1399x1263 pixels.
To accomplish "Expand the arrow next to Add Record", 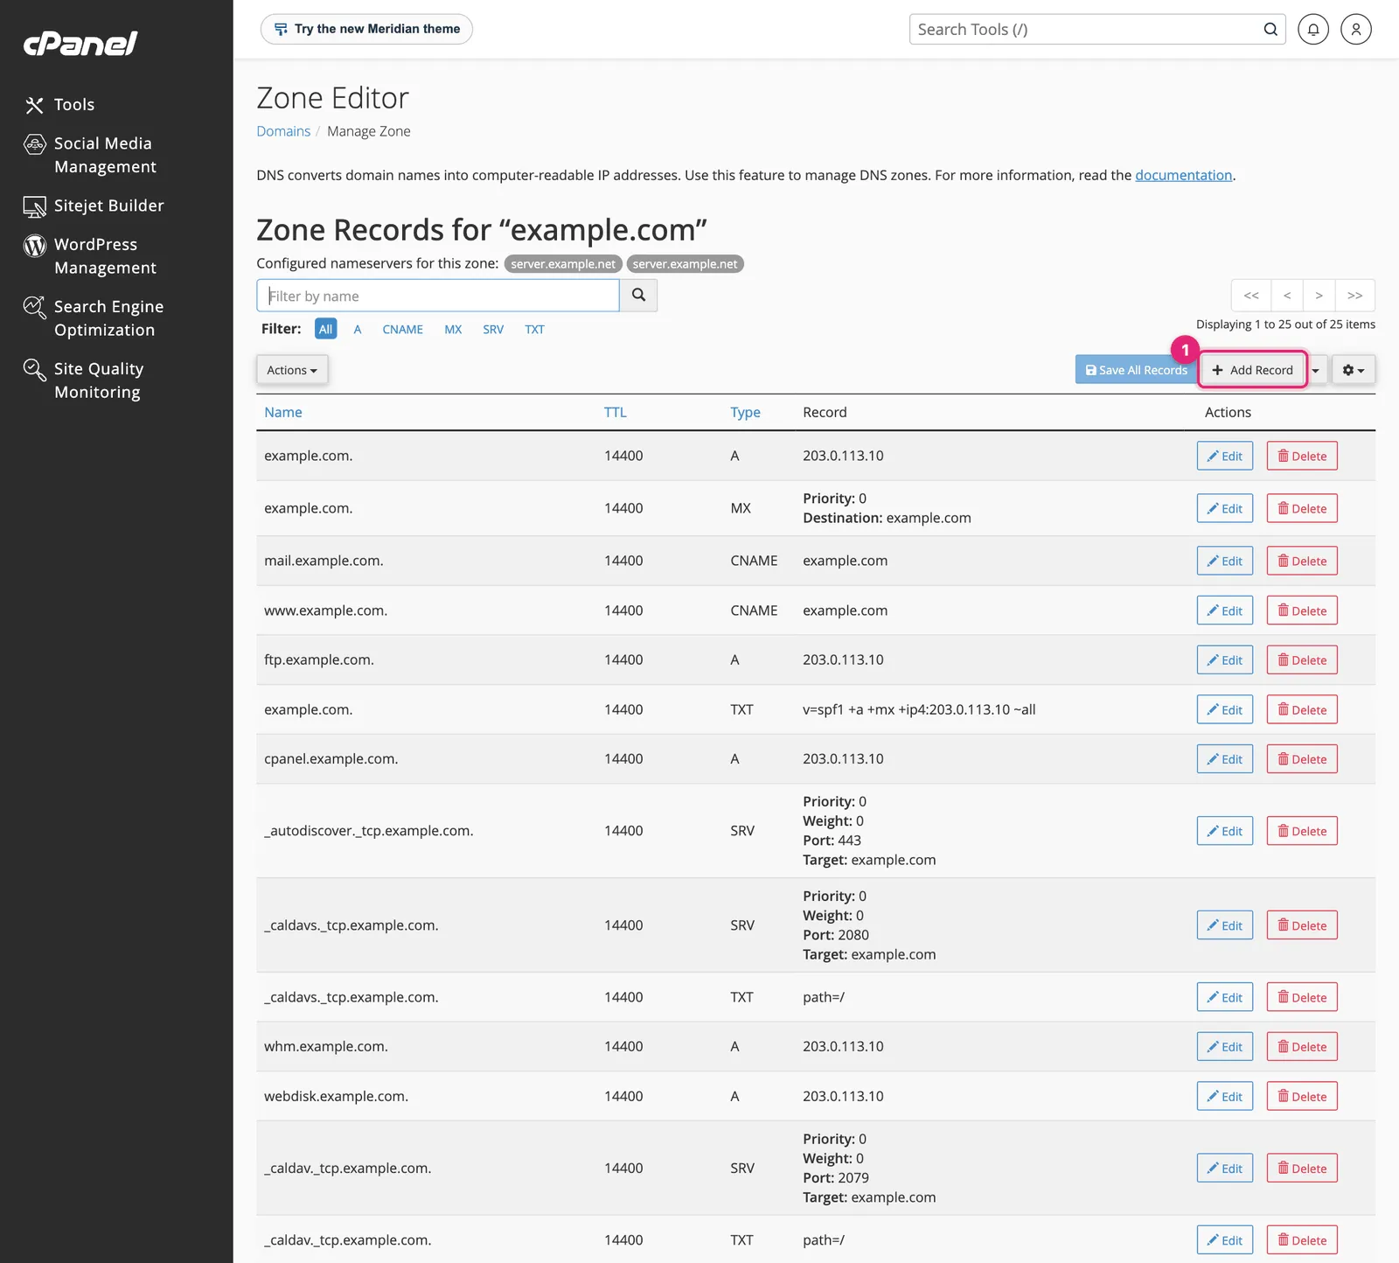I will tap(1316, 370).
